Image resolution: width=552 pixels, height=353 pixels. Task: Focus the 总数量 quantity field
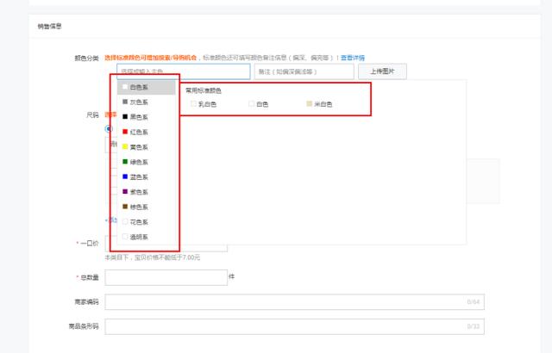tap(166, 277)
